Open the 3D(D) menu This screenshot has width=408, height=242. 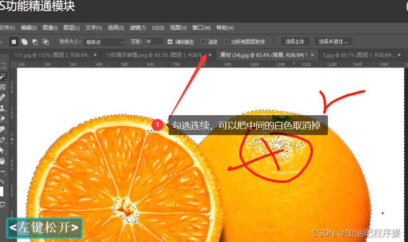(x=158, y=28)
